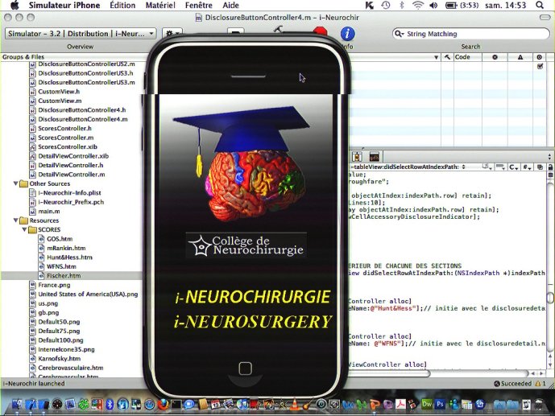Click the volume icon in menu bar
555x416 pixels.
coord(433,6)
